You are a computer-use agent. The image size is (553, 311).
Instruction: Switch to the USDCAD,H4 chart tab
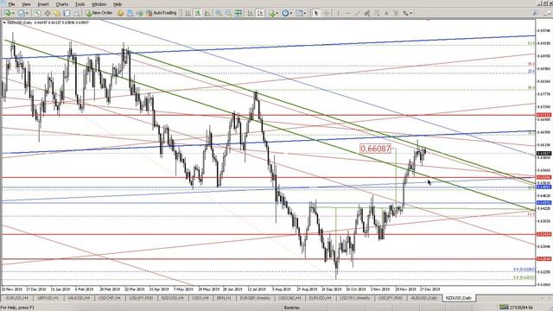(x=289, y=298)
